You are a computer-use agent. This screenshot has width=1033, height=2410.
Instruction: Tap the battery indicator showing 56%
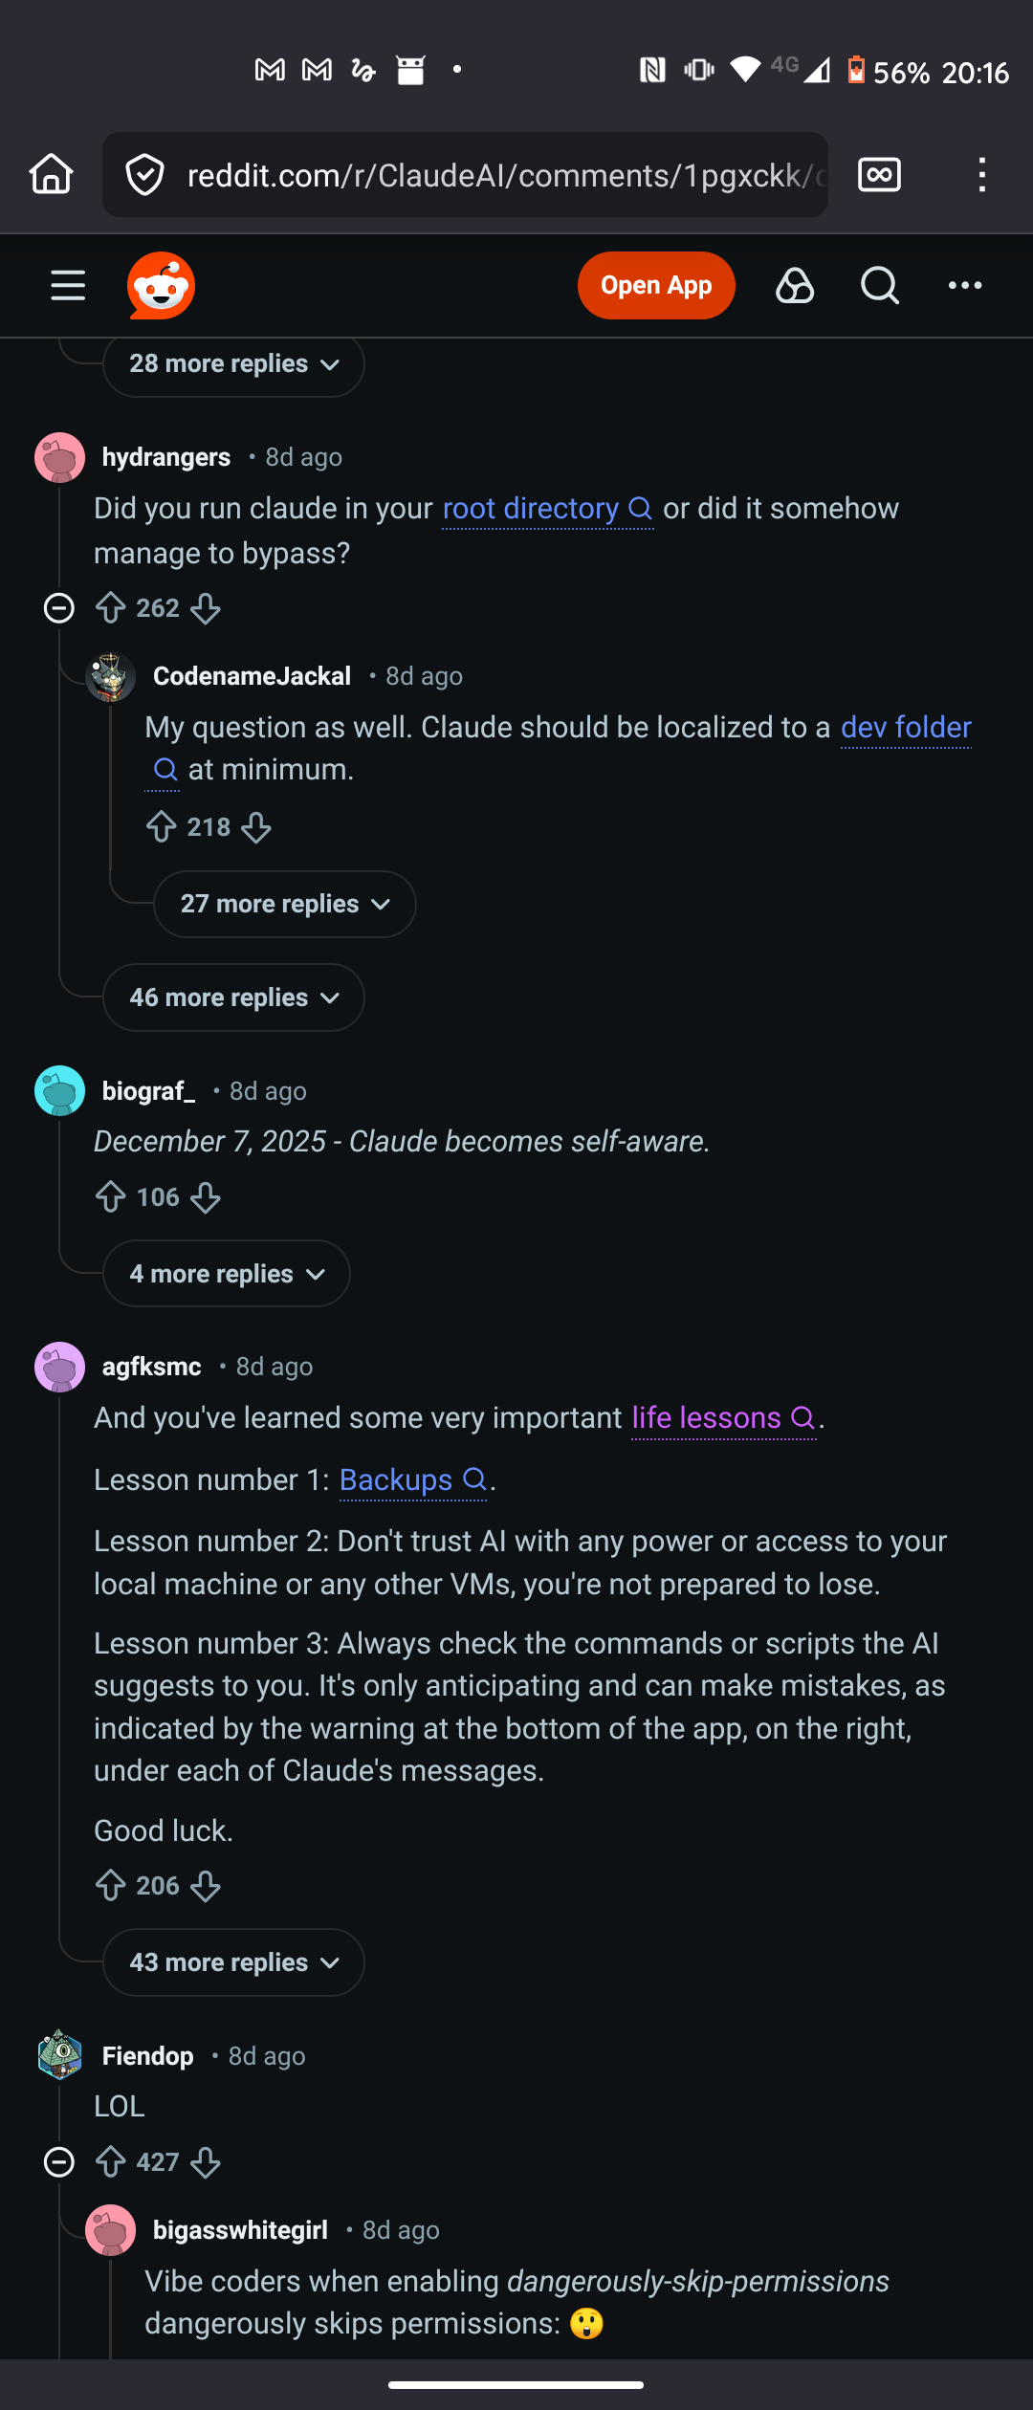tap(854, 72)
